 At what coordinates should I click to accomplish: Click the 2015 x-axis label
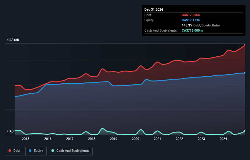click(26, 139)
